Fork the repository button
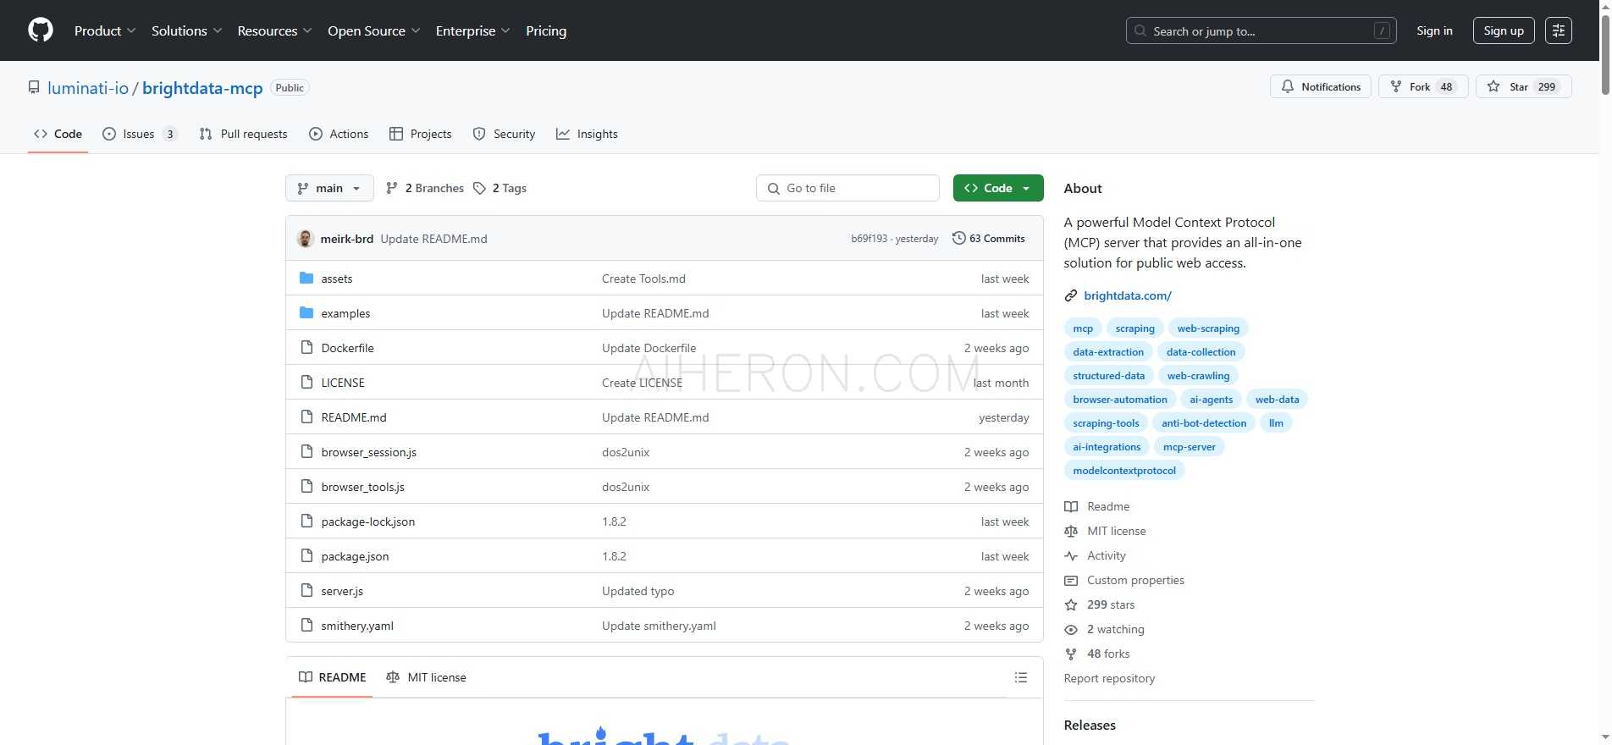Viewport: 1612px width, 745px height. 1423,86
